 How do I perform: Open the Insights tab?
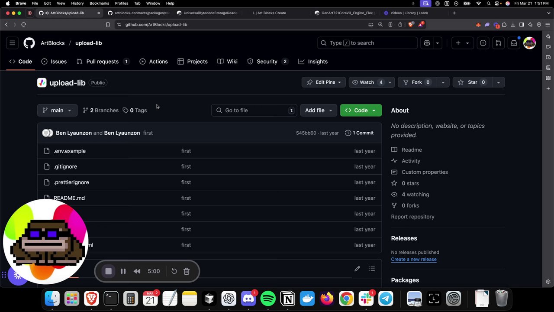[313, 62]
